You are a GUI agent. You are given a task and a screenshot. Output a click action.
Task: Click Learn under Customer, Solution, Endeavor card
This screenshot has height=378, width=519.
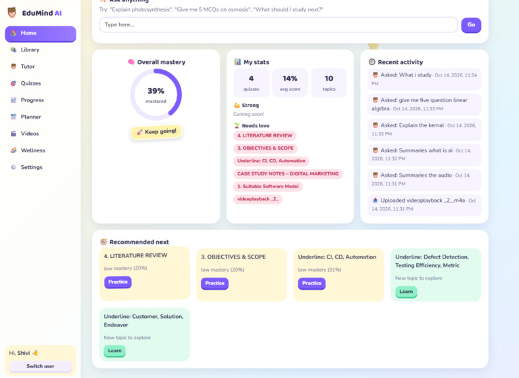click(x=115, y=351)
